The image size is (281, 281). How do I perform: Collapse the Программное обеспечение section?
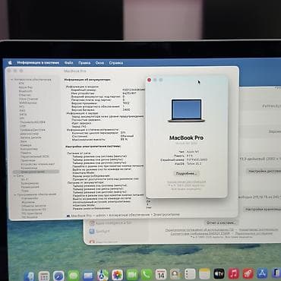pyautogui.click(x=15, y=194)
